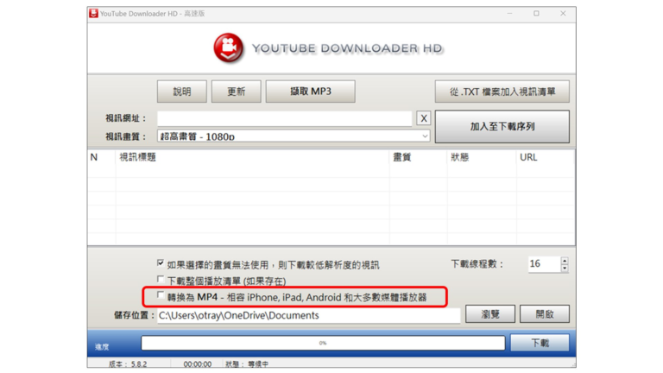This screenshot has width=663, height=373.
Task: Click the 說明 help button
Action: click(x=182, y=92)
